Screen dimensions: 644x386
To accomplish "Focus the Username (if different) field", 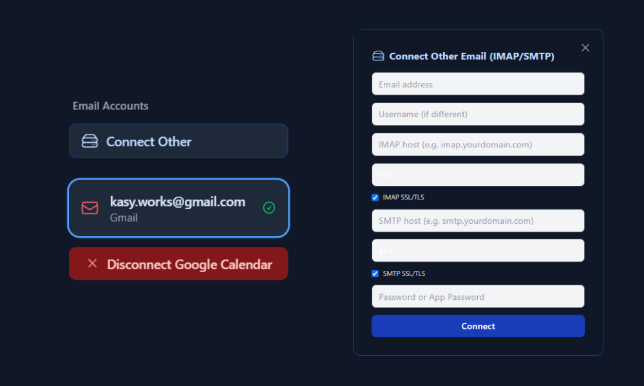I will pos(478,114).
